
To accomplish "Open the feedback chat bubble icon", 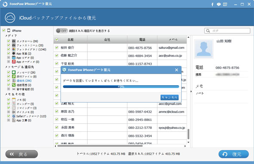I will [x=219, y=4].
